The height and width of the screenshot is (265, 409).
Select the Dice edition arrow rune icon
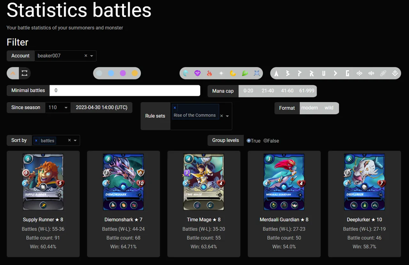click(336, 73)
